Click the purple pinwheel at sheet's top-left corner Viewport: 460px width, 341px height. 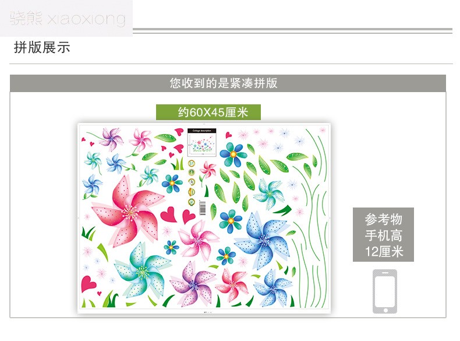click(x=111, y=139)
